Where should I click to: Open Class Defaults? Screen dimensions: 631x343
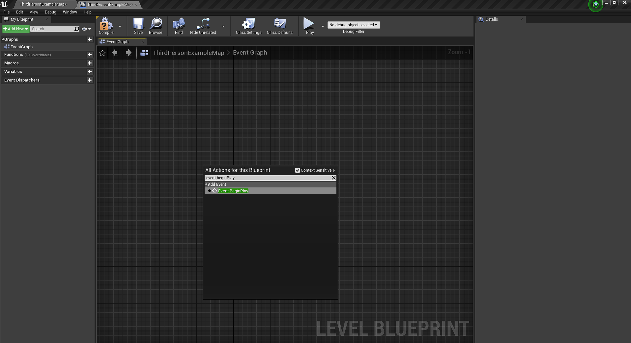pyautogui.click(x=279, y=24)
